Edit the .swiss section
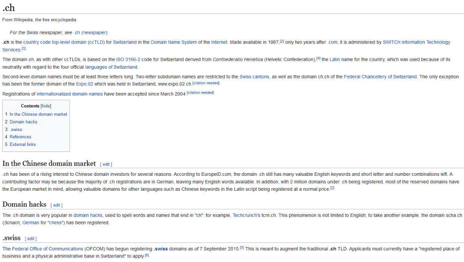Viewport: 464px width, 262px height. click(31, 239)
